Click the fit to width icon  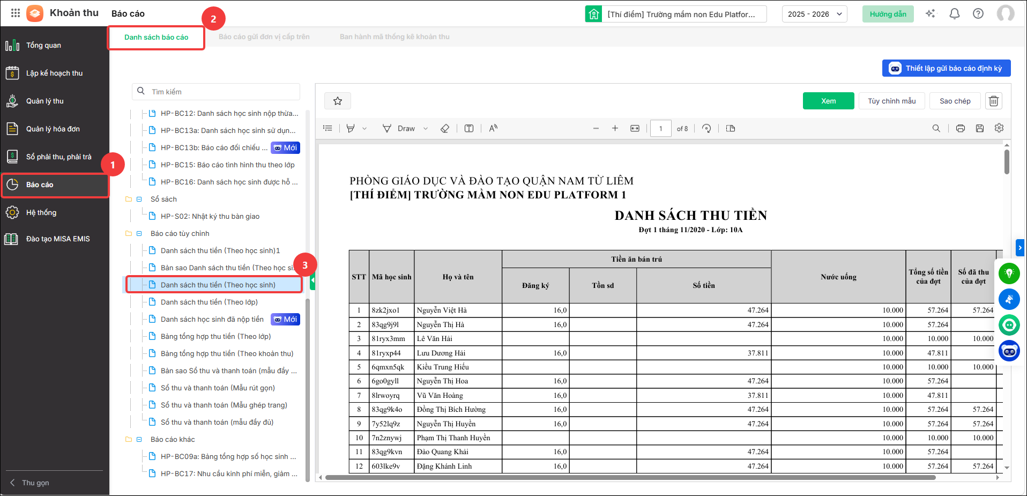coord(635,128)
